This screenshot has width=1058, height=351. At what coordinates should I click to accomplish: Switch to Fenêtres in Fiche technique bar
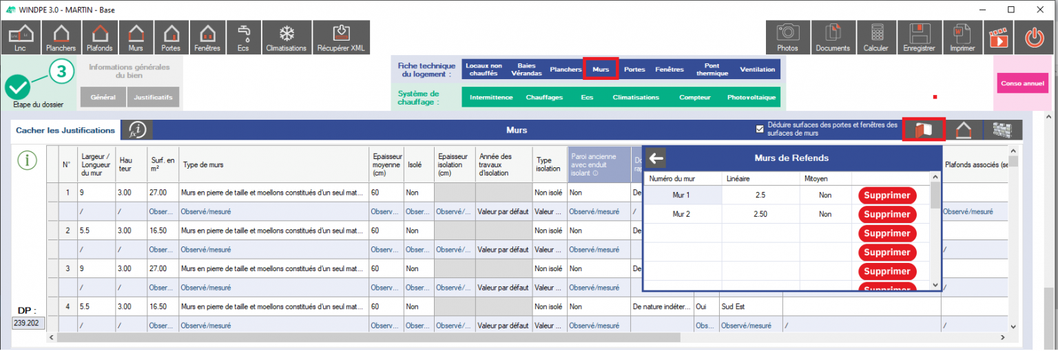pyautogui.click(x=670, y=70)
